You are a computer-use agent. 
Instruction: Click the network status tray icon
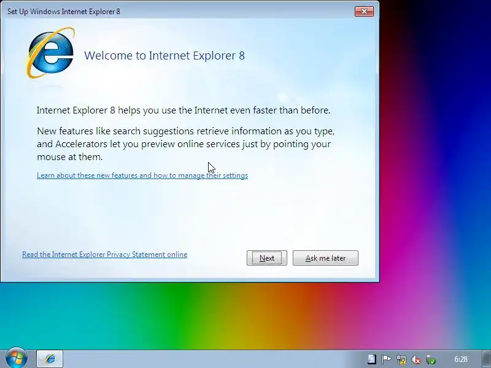click(x=401, y=359)
